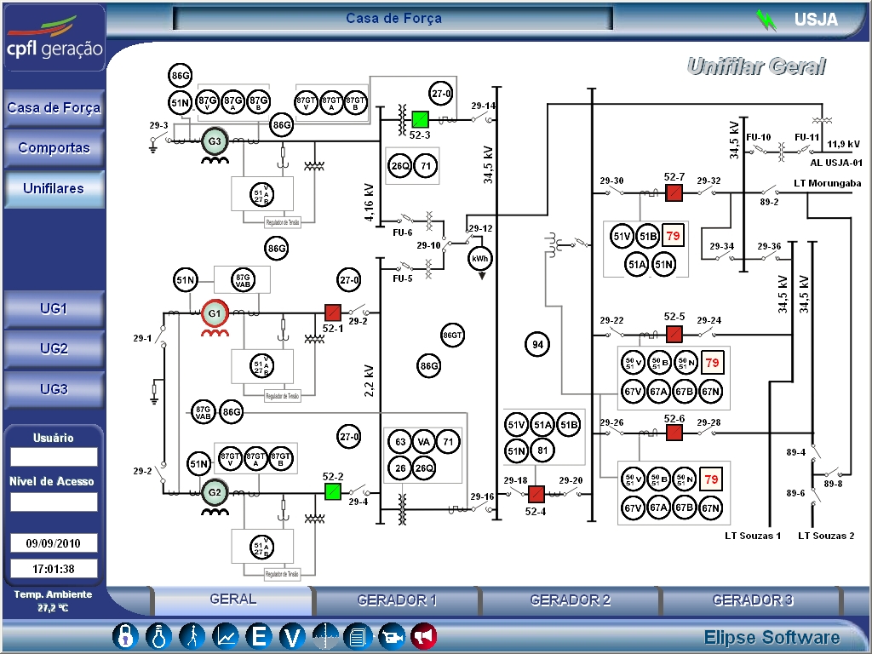Click relay 63 circle
The image size is (872, 654).
point(400,442)
